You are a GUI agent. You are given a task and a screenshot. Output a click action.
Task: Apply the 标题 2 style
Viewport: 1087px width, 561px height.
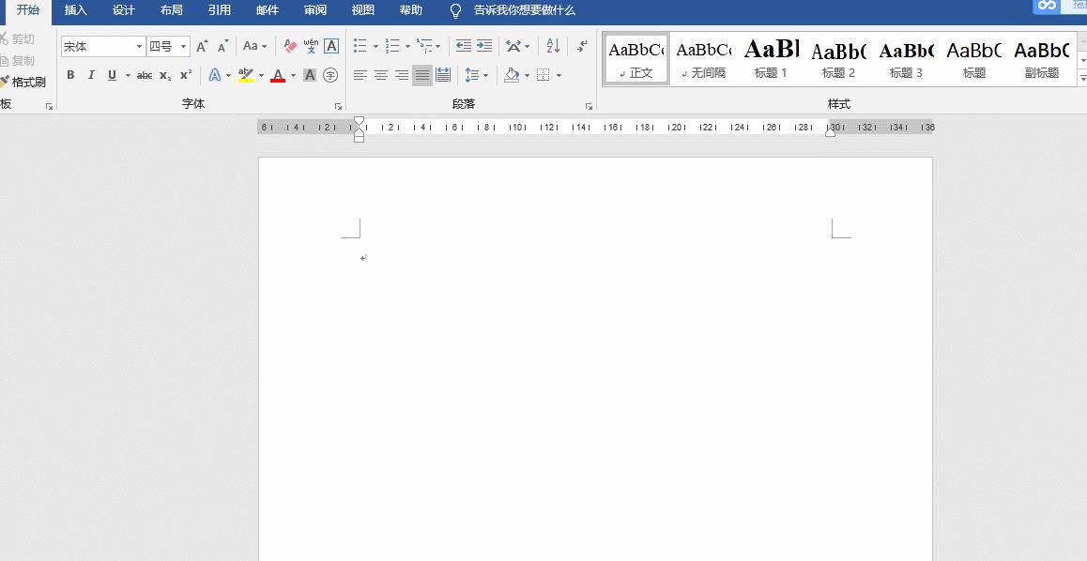tap(838, 59)
